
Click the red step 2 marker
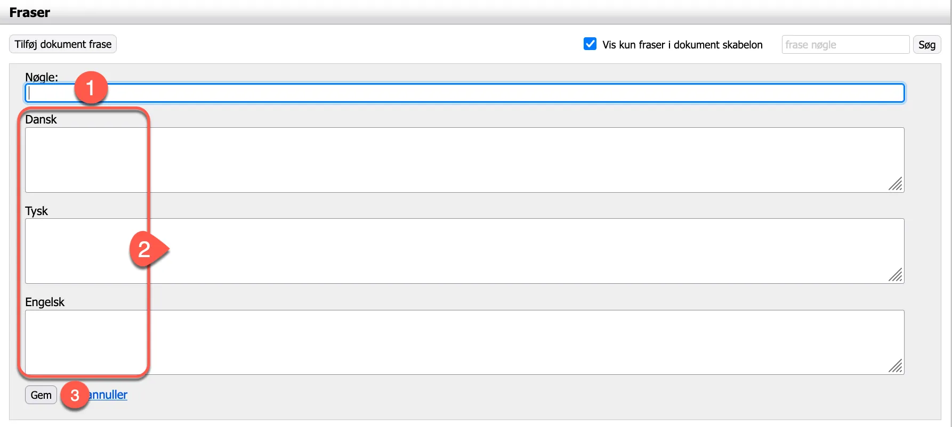(145, 249)
